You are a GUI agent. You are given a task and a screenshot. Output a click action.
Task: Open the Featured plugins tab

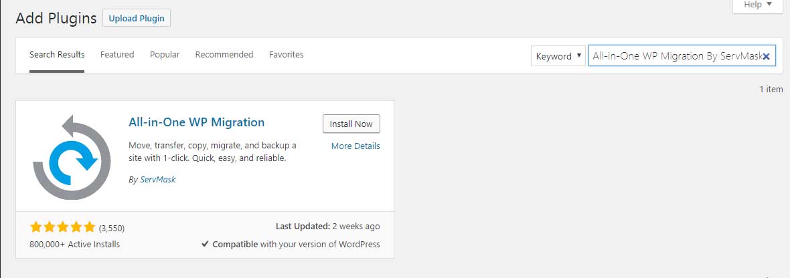117,54
